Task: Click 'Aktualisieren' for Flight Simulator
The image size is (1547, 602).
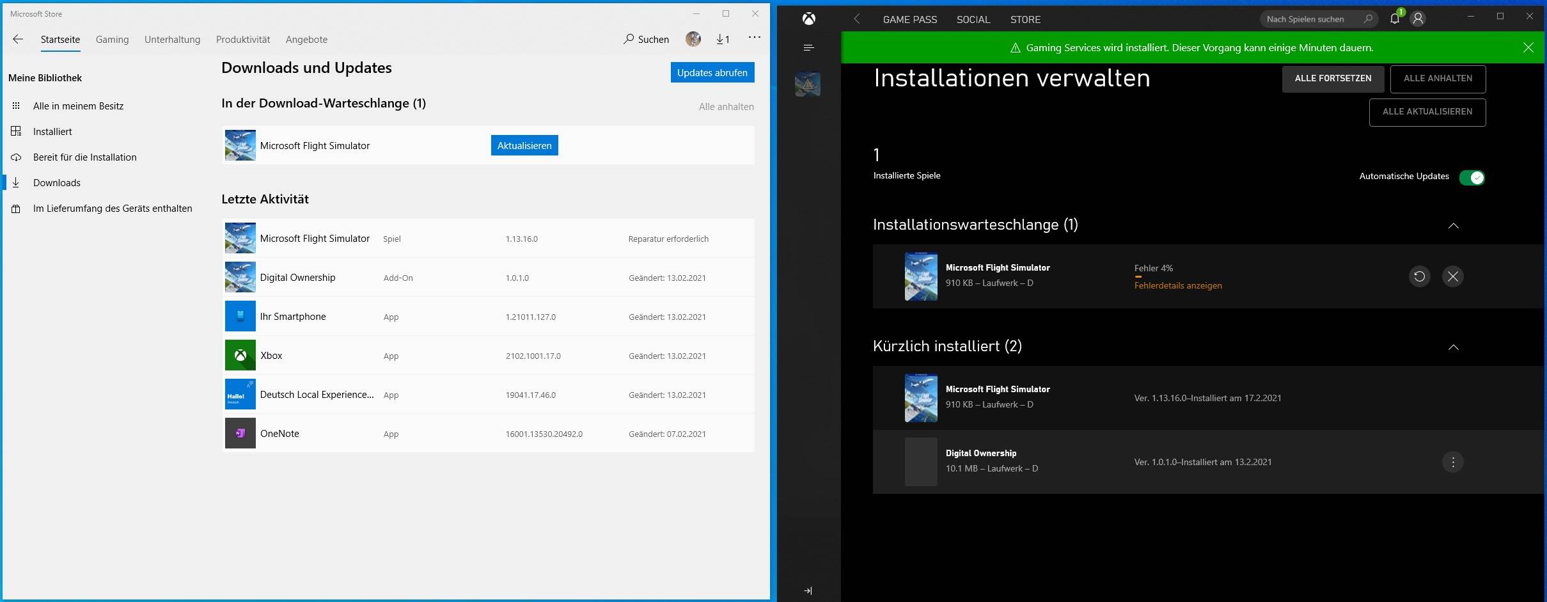Action: (524, 145)
